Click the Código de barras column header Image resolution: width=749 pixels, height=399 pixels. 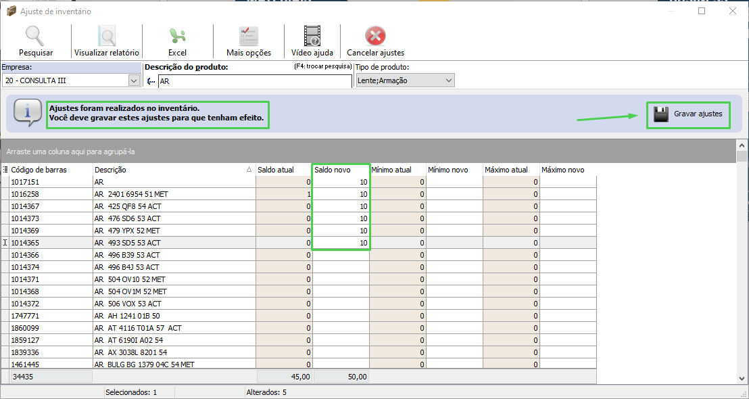tap(51, 170)
